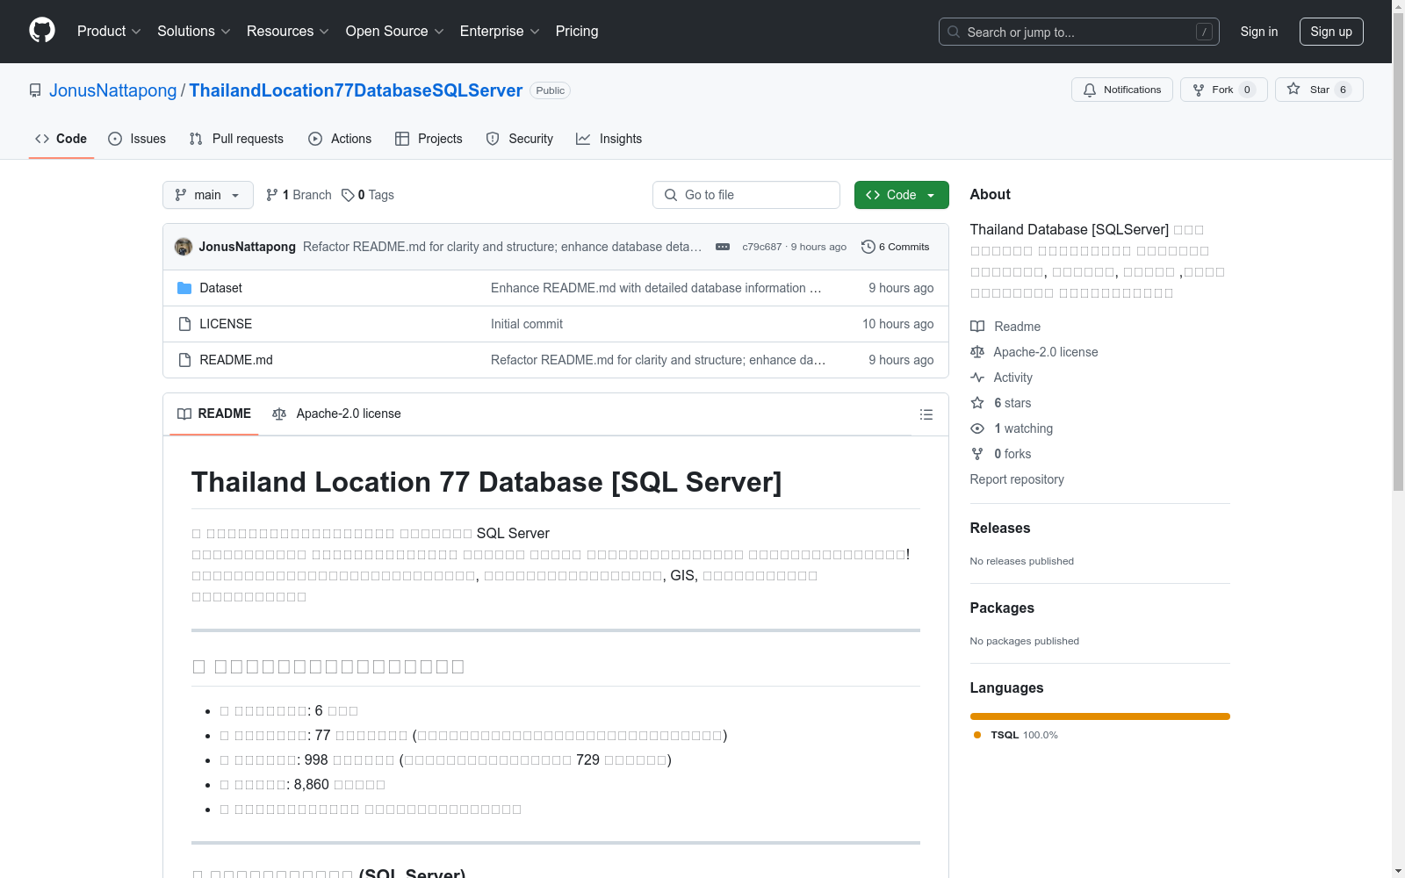Open commit c79c687 link
Image resolution: width=1405 pixels, height=878 pixels.
tap(761, 247)
